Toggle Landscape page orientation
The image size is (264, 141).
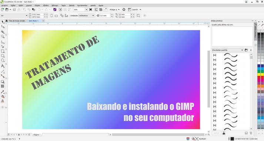(56, 16)
